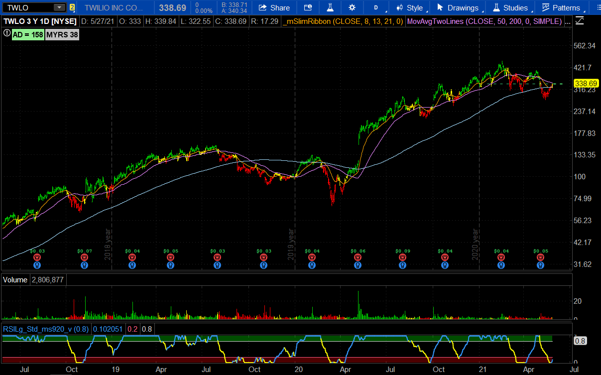Open Edit Studies via the beaker icon
This screenshot has height=375, width=601.
(330, 7)
